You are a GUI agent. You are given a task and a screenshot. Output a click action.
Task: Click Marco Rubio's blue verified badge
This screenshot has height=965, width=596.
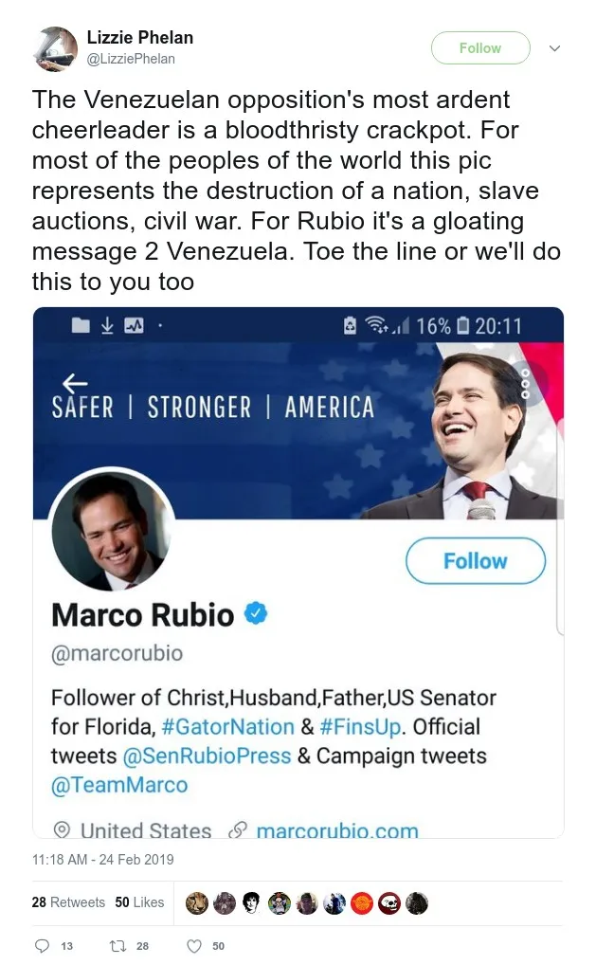coord(256,614)
